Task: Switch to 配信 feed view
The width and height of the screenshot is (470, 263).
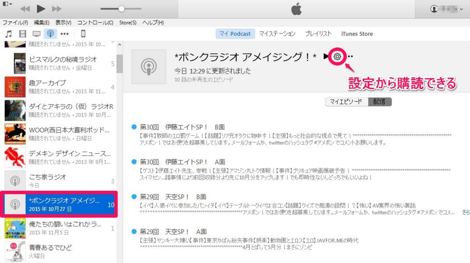Action: 380,101
